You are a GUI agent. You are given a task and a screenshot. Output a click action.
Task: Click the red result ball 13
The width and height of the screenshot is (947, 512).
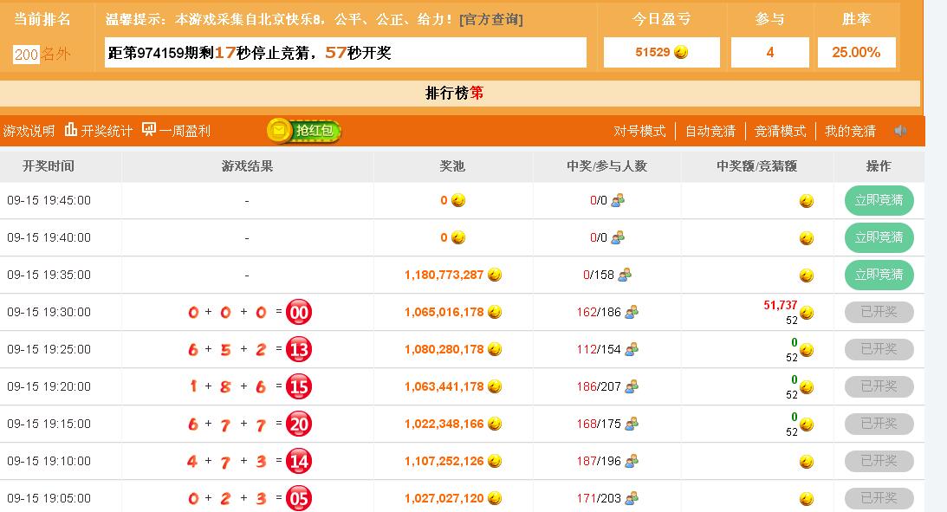(x=299, y=350)
